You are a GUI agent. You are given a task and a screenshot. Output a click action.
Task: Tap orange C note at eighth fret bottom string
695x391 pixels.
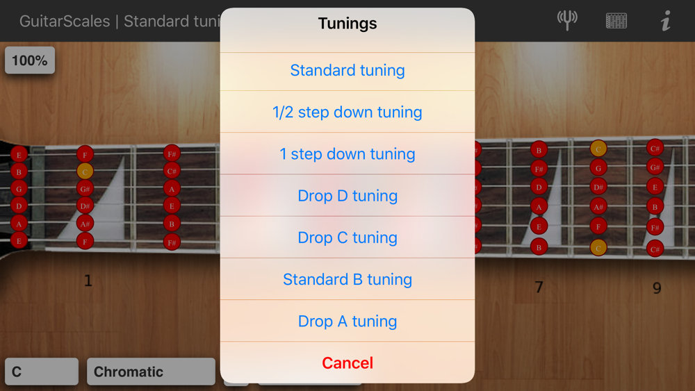(598, 248)
